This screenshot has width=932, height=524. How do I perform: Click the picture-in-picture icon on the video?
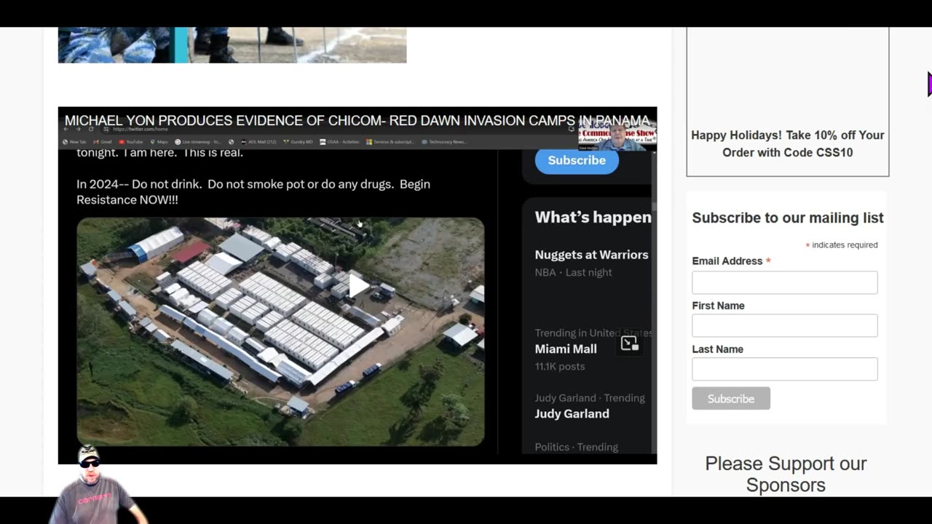629,344
